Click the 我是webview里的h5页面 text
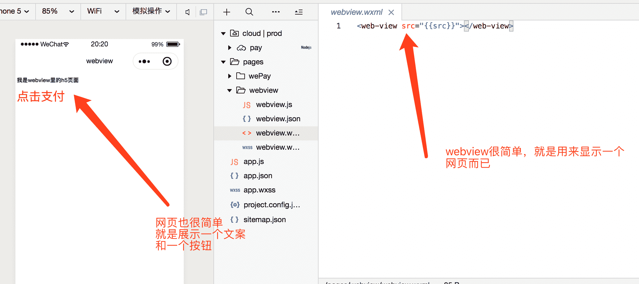Screen dimensions: 639x284 coord(48,80)
